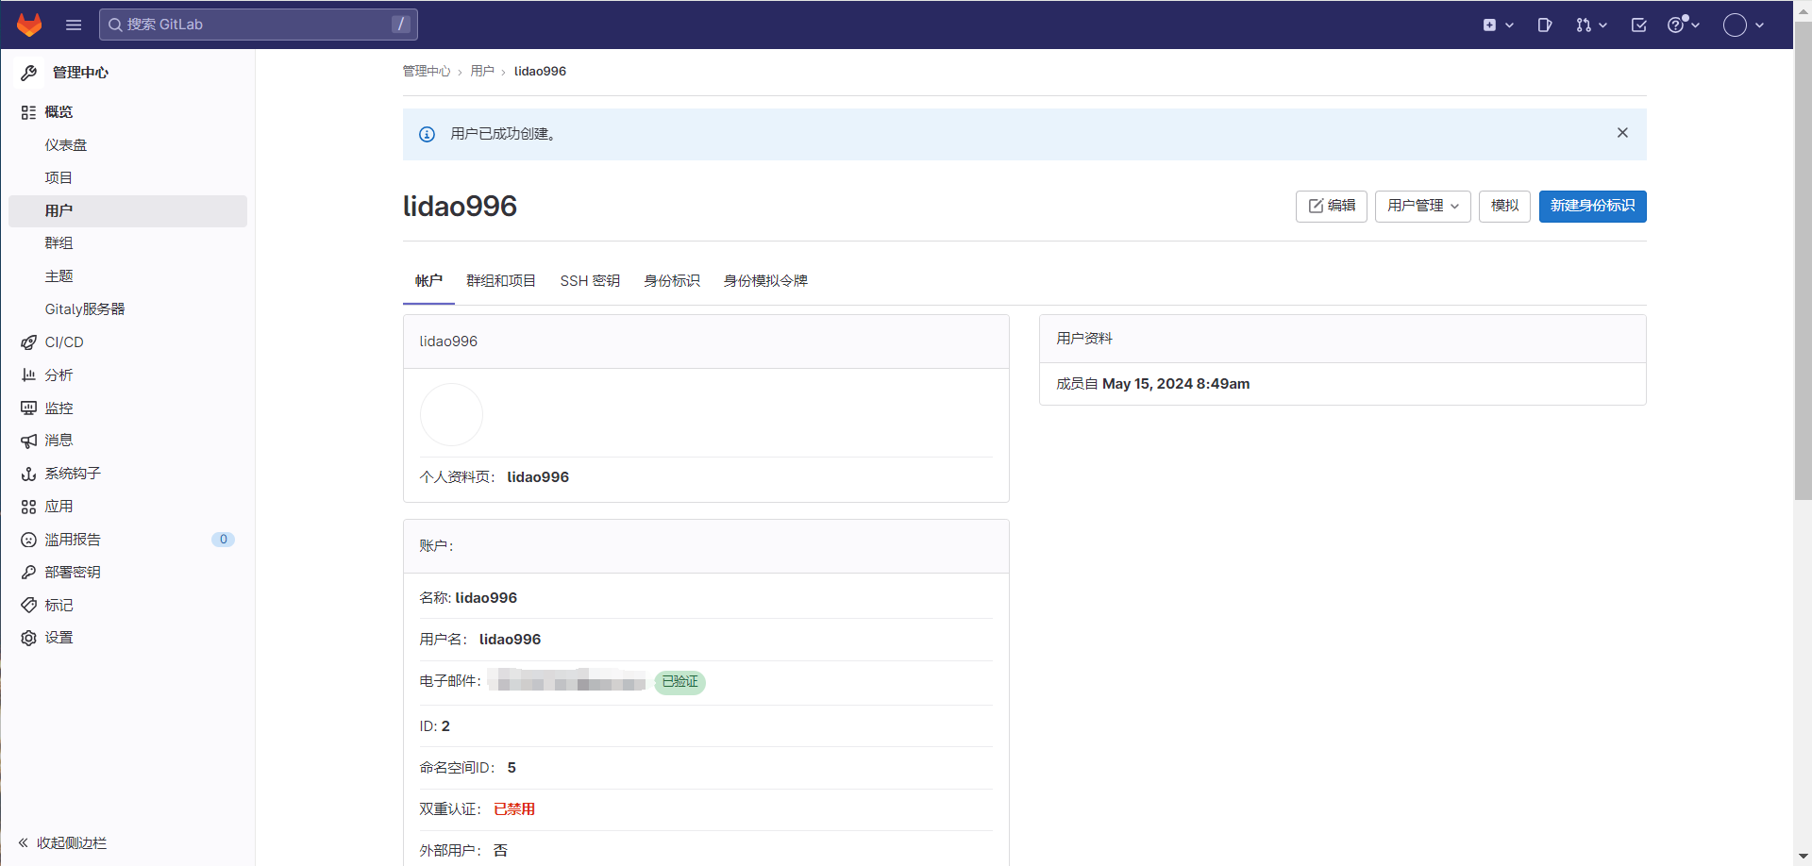Screen dimensions: 1812x866
Task: Switch to the 身份标识 tab
Action: click(x=672, y=281)
